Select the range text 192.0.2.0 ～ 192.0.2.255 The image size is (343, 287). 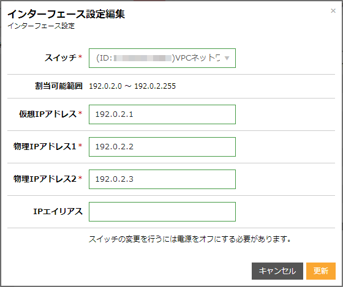point(132,86)
